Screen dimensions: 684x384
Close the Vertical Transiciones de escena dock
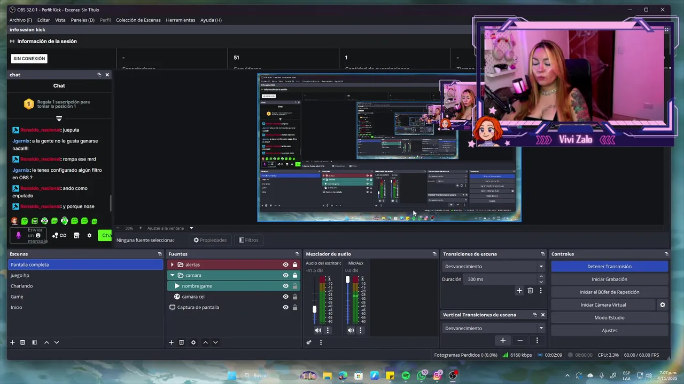point(543,315)
